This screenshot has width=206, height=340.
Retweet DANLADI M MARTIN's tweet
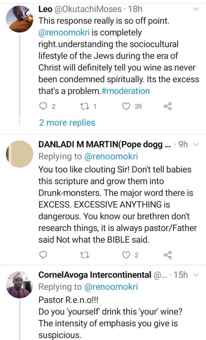click(x=85, y=255)
